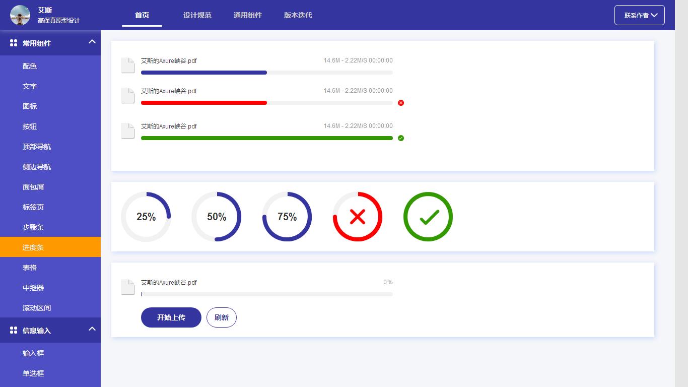Click the 开始上传 button
Viewport: 688px width, 387px height.
(x=171, y=317)
